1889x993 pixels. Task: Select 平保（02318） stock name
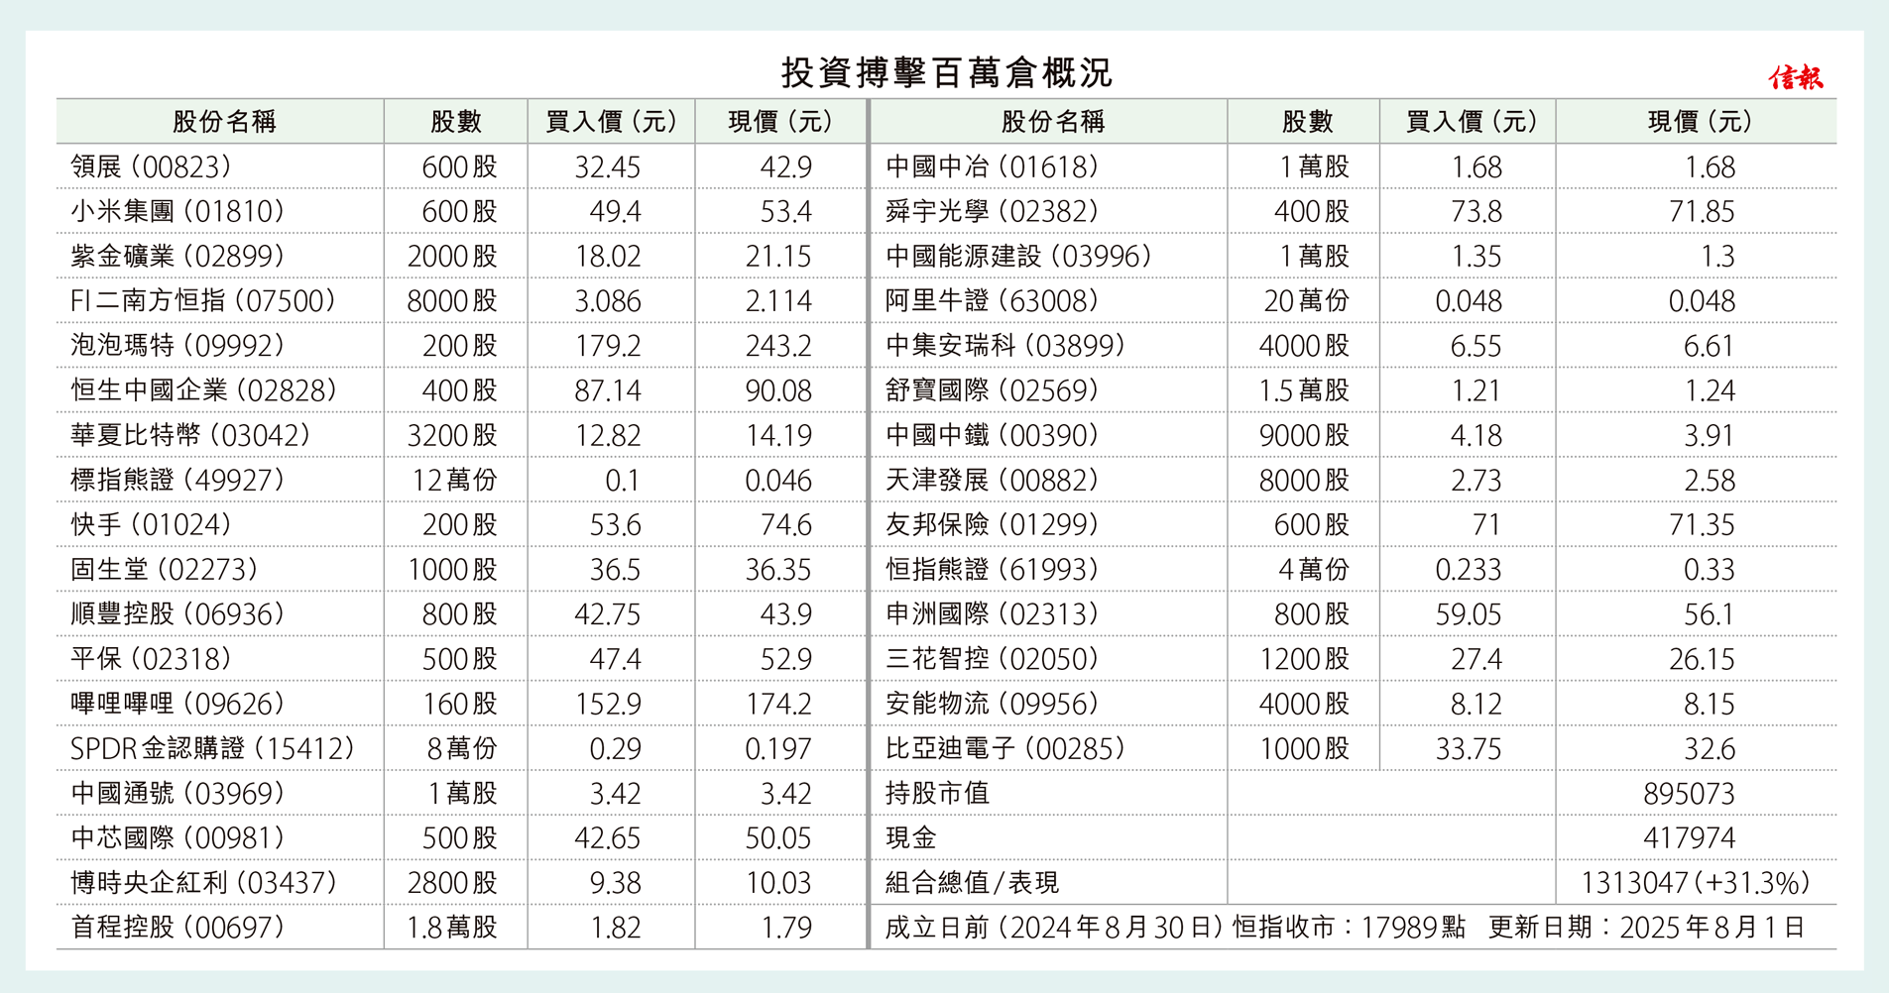tap(151, 658)
